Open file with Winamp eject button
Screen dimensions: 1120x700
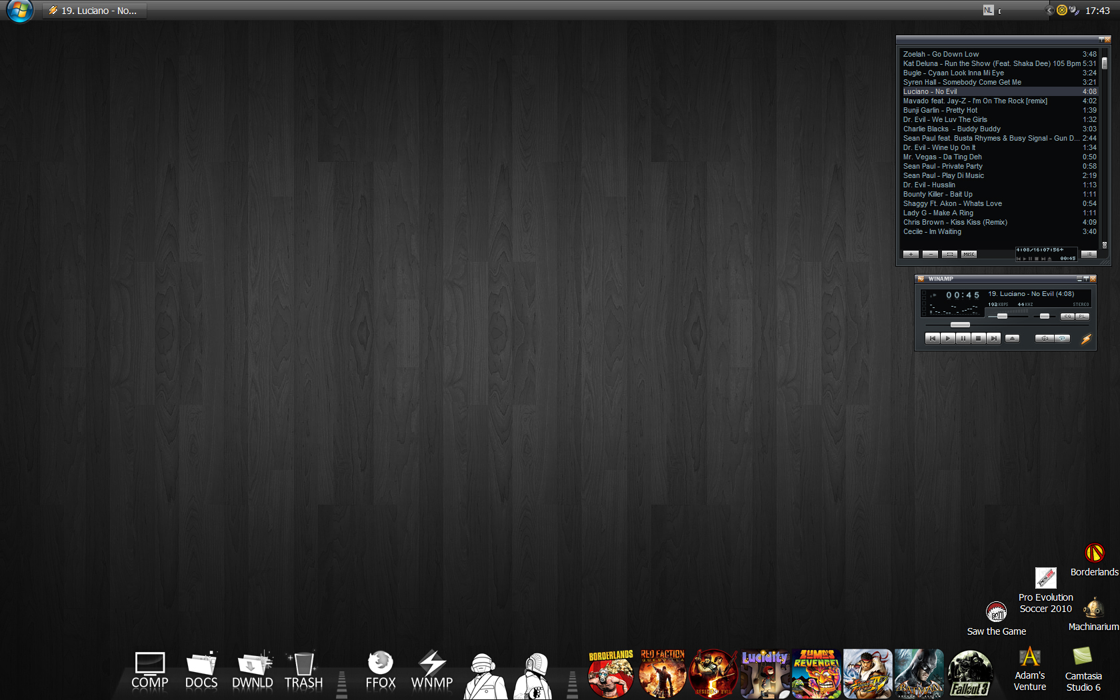[x=1012, y=339]
